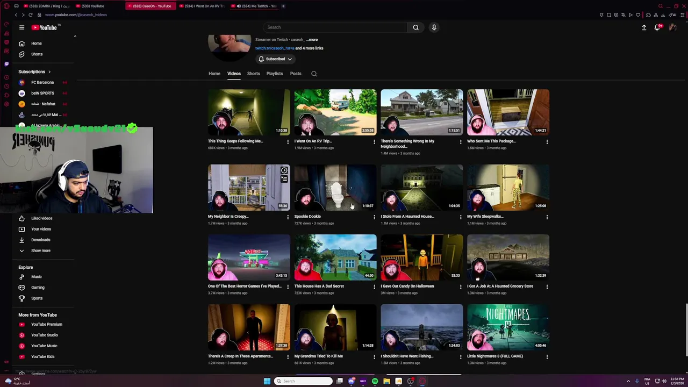Open the notifications bell
Image resolution: width=688 pixels, height=387 pixels.
click(657, 27)
